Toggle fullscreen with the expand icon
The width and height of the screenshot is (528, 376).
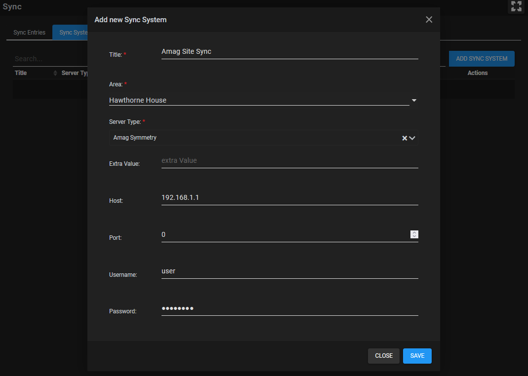516,6
